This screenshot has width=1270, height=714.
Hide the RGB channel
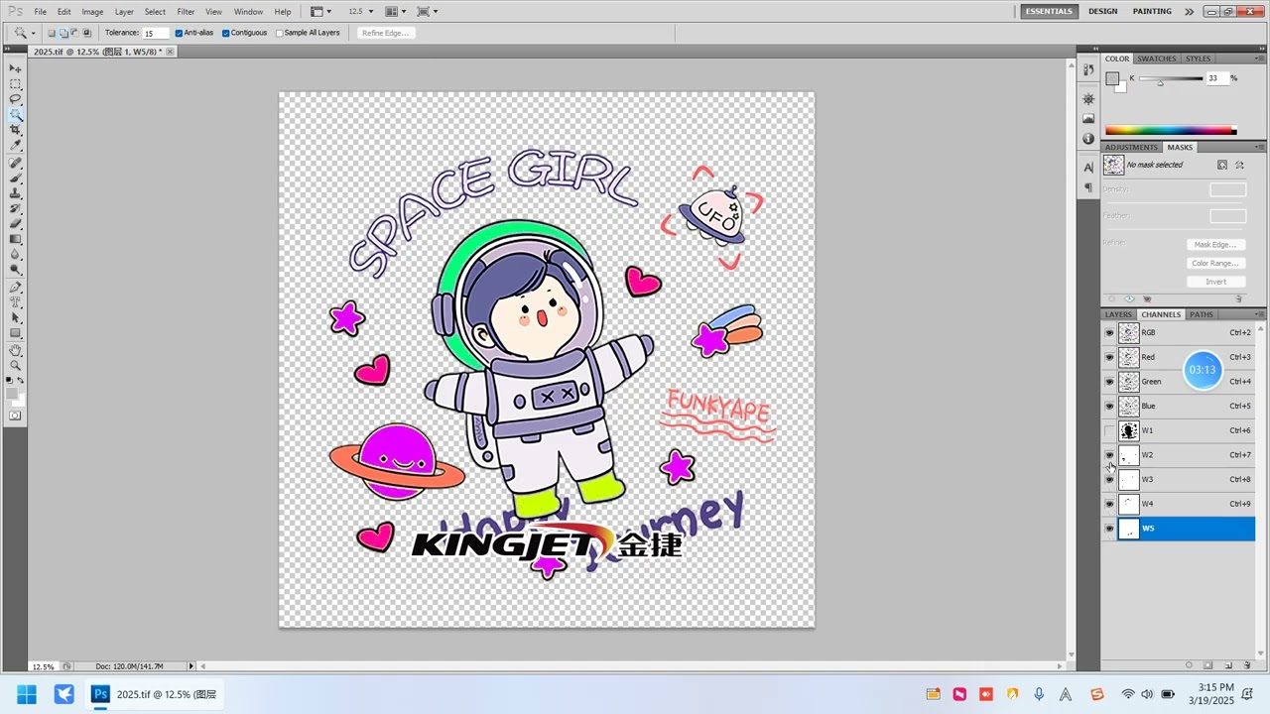pyautogui.click(x=1109, y=332)
